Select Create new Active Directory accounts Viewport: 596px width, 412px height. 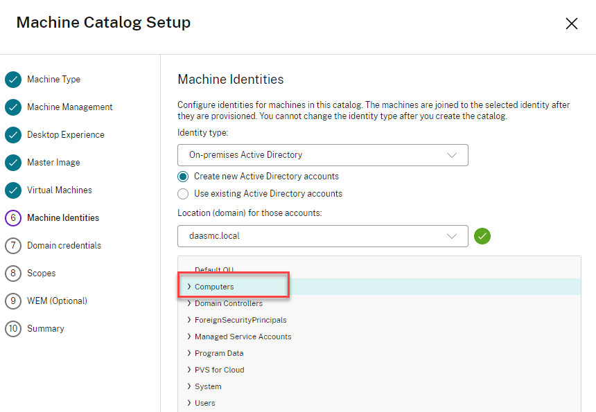pos(183,177)
